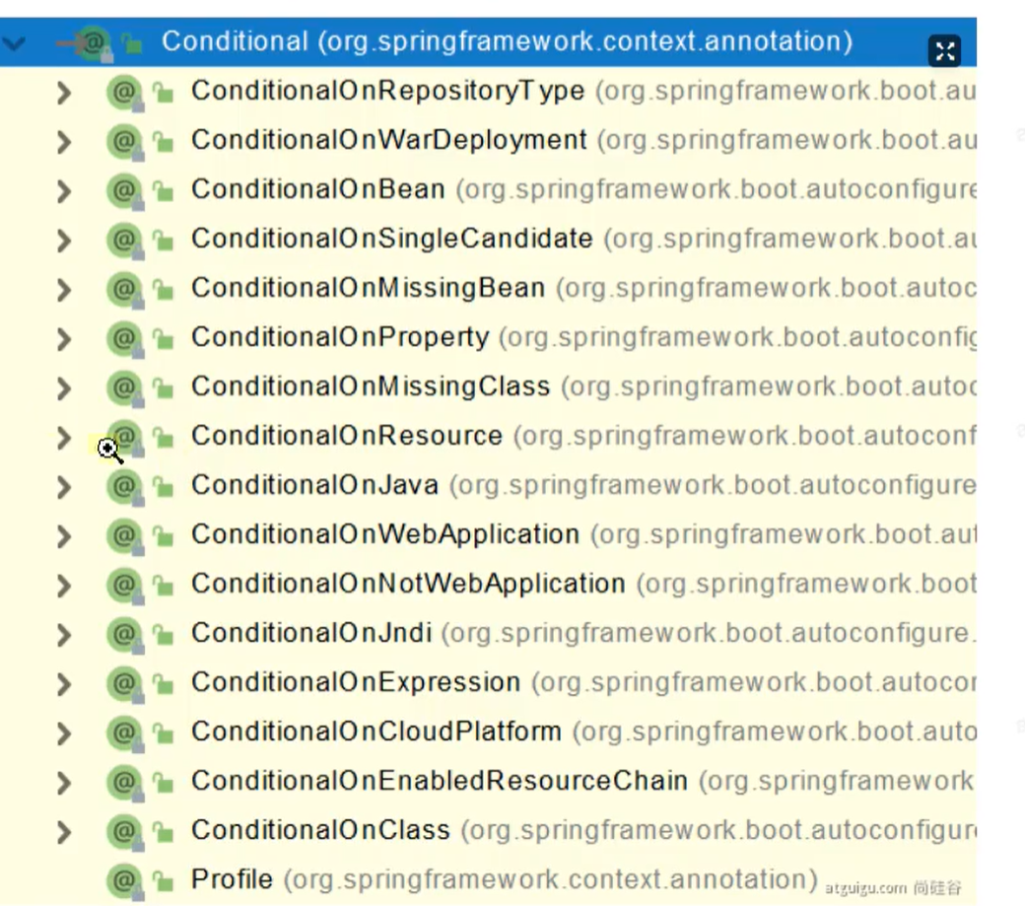Select the ConditionalOnBean row
This screenshot has height=906, width=1025.
point(488,191)
